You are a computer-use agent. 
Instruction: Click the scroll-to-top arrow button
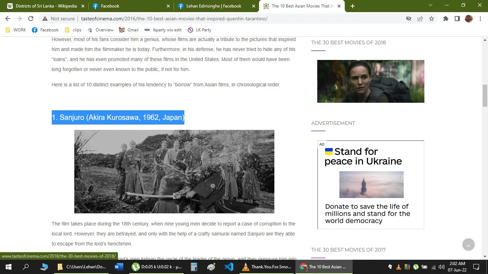[468, 245]
